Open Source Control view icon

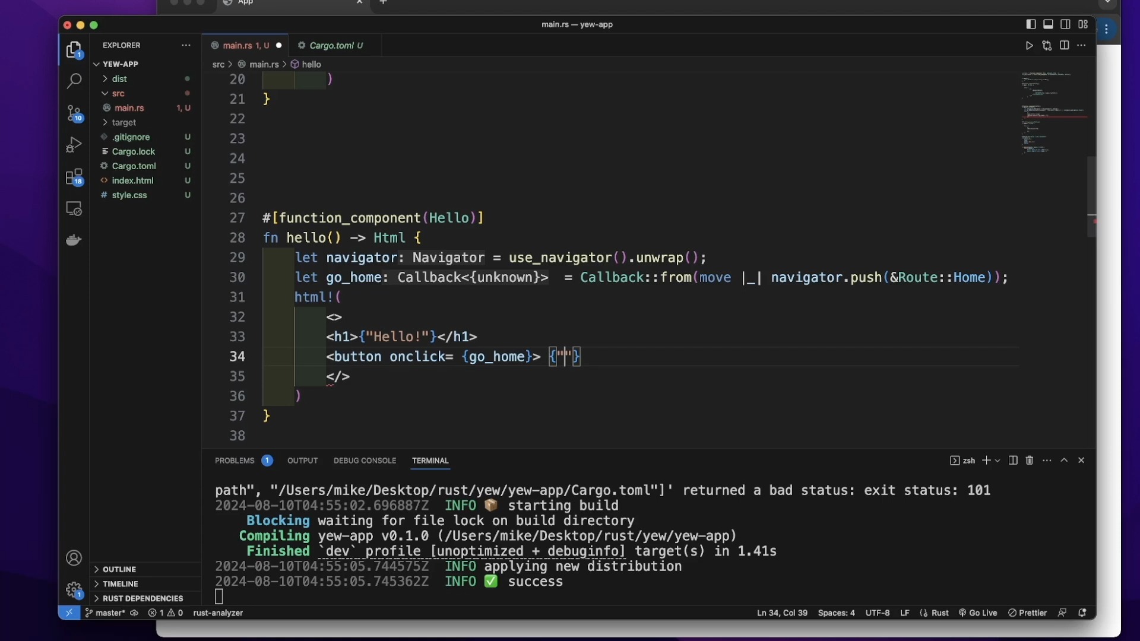click(74, 113)
